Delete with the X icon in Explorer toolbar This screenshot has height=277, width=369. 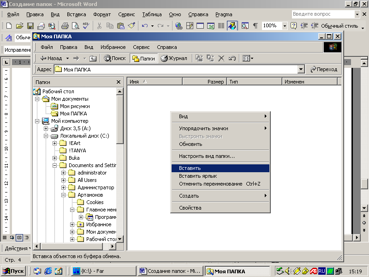click(221, 58)
